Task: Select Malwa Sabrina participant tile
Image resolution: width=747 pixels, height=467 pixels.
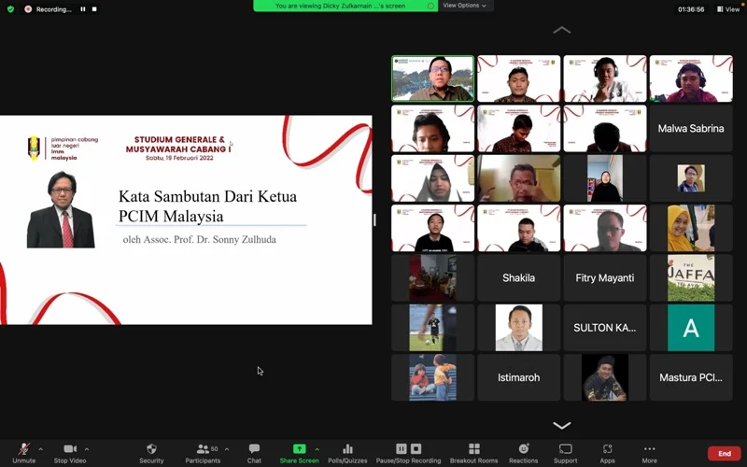Action: [691, 128]
